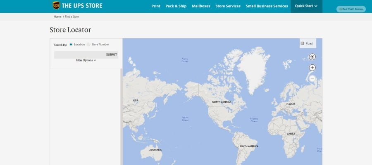Click the Arctic Ocean map label
This screenshot has height=165, width=372.
(185, 60)
